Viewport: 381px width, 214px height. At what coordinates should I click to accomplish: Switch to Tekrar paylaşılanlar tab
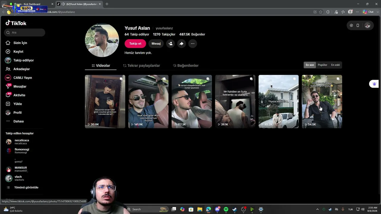[x=141, y=66]
